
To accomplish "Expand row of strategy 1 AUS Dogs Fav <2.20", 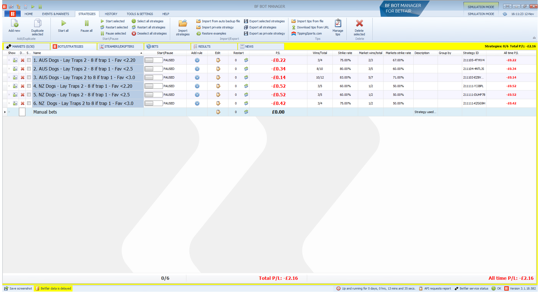I will coord(9,60).
